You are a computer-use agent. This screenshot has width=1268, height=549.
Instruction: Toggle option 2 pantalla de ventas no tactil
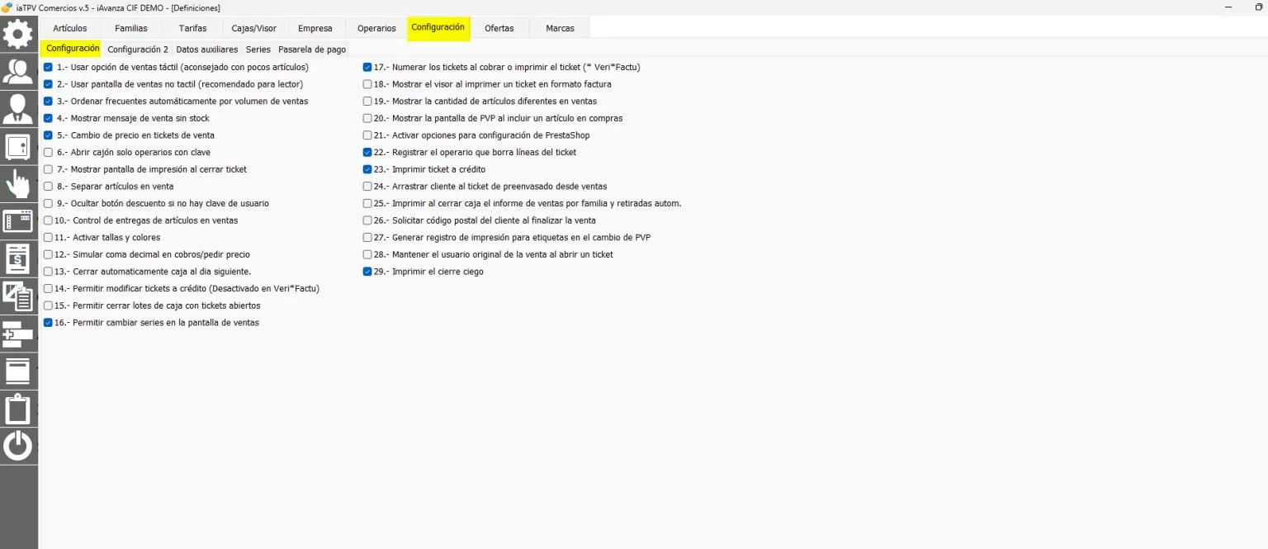click(48, 84)
